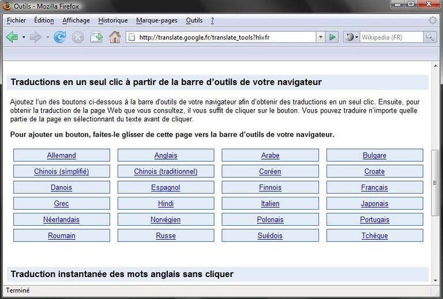443x299 pixels.
Task: Click the Arabe translation button
Action: tap(270, 155)
